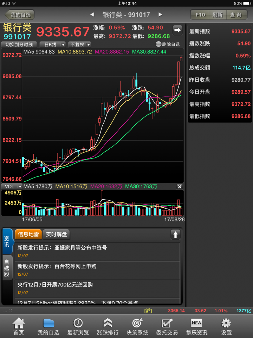Switch to 实时解盘 tab
Viewport: 253px width, 338px height.
tap(56, 234)
